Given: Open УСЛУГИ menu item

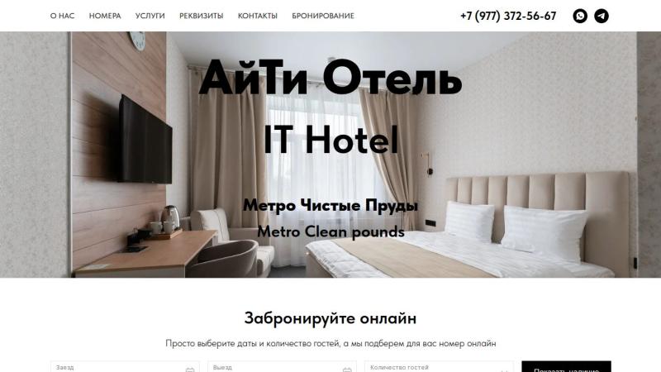Looking at the screenshot, I should pos(150,16).
